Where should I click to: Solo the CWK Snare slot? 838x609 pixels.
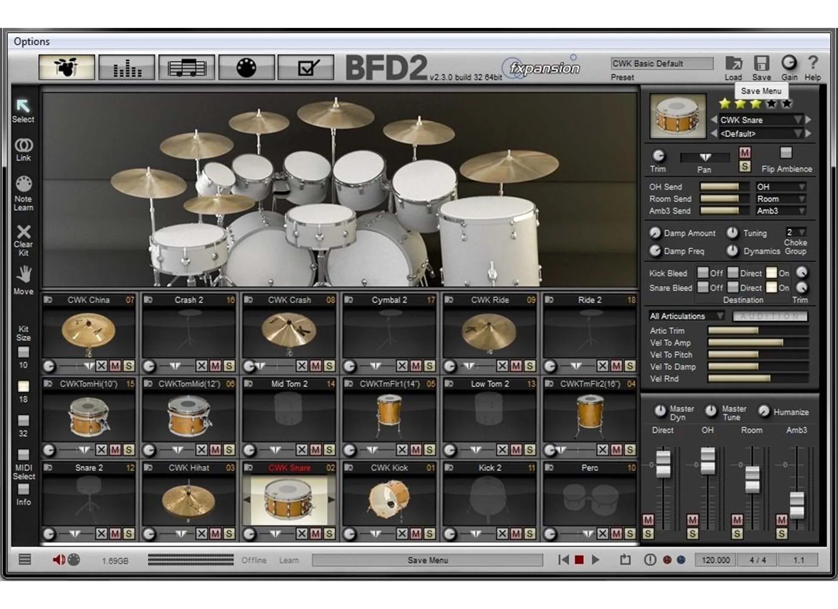coord(329,534)
